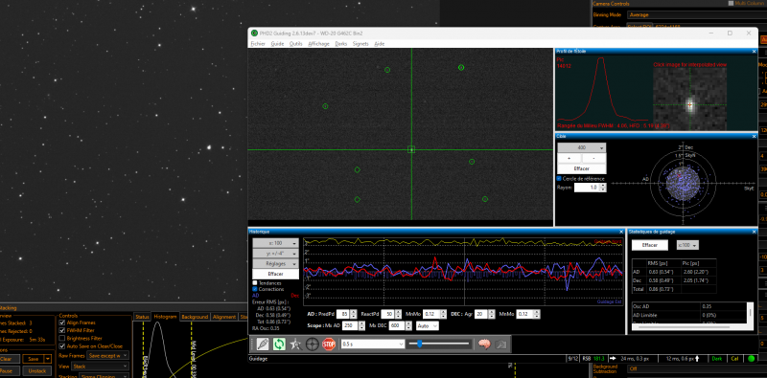Click the Unstack button
This screenshot has height=378, width=767.
pos(36,370)
